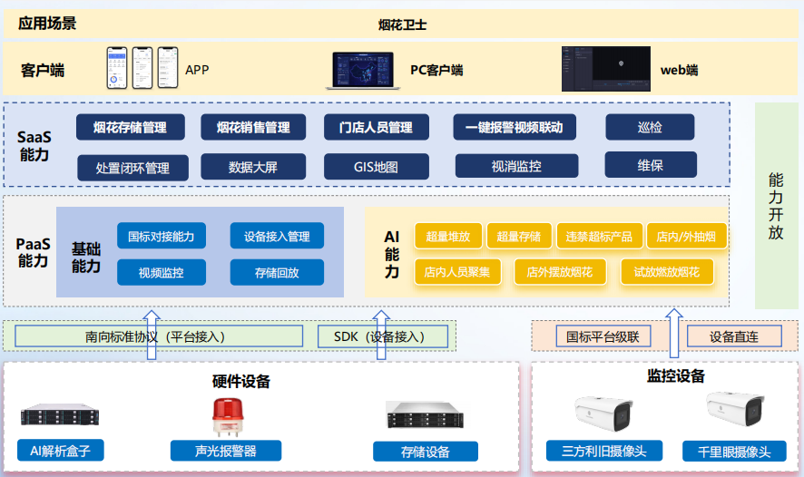Click the 烟花存储管理 box
The width and height of the screenshot is (804, 477).
point(129,128)
